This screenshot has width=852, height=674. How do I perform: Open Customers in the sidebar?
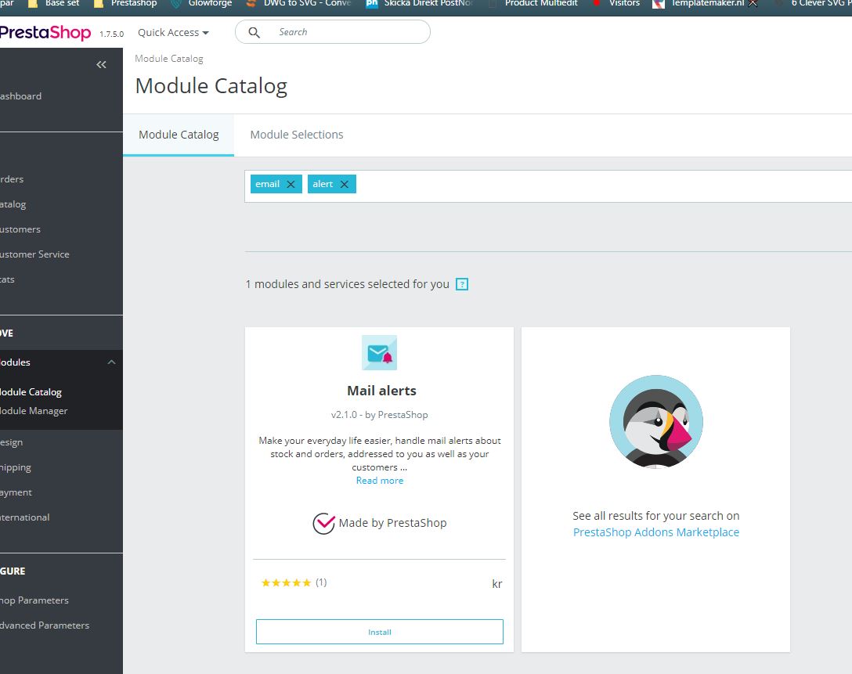20,229
